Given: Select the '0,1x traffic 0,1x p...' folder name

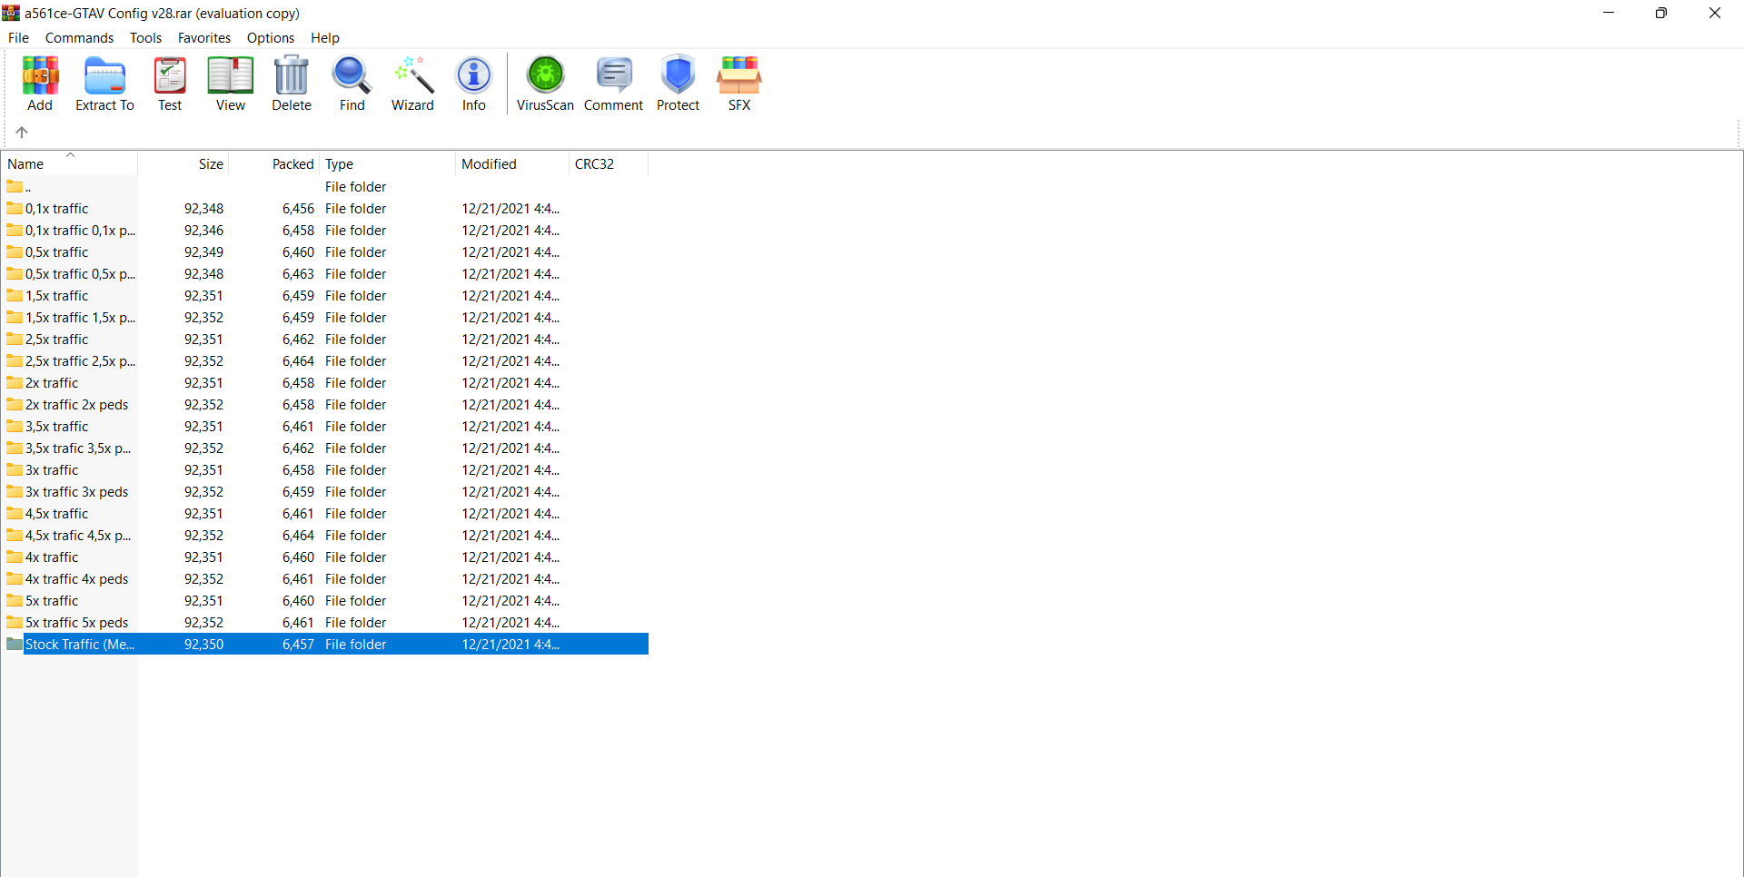Looking at the screenshot, I should [80, 231].
